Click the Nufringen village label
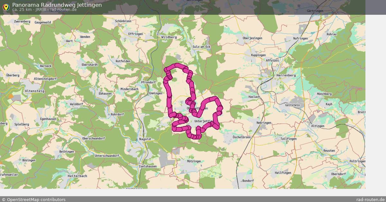386x202 pixels. coord(300,38)
